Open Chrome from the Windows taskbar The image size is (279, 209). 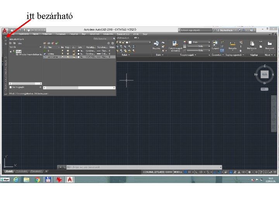37,180
